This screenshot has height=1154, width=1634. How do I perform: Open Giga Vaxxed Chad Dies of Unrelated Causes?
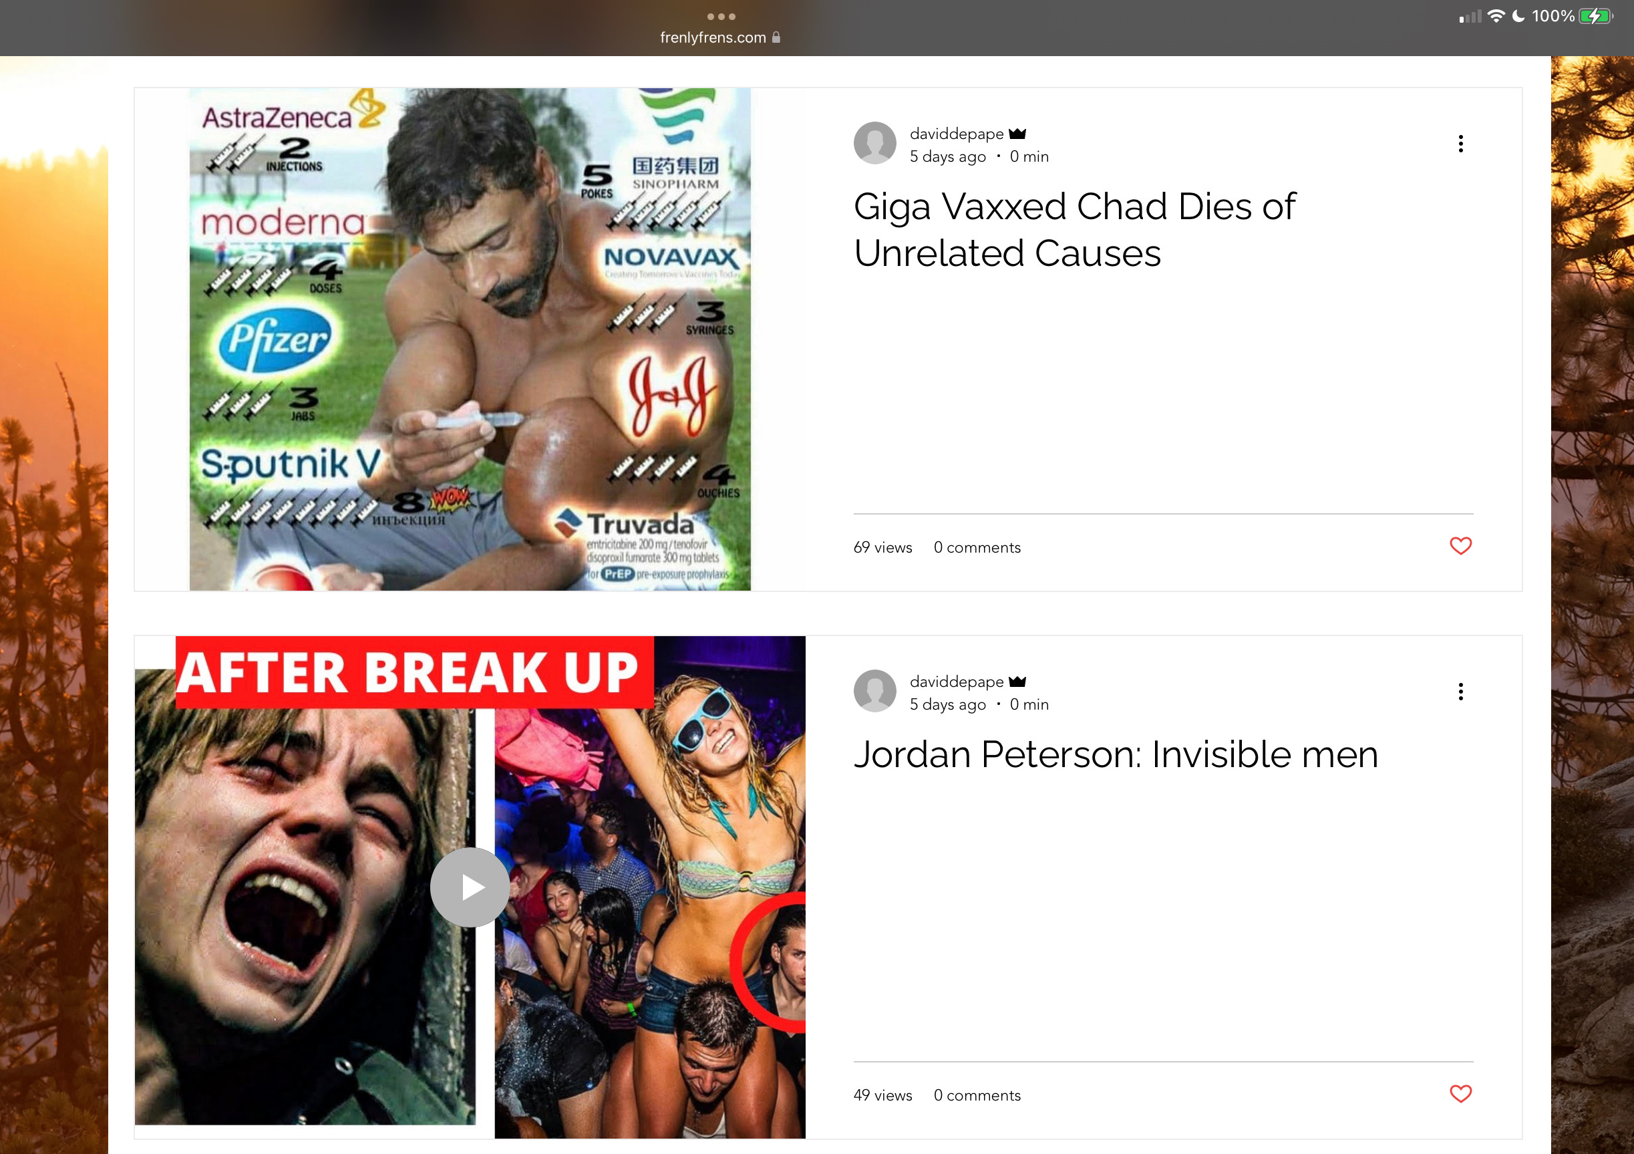tap(1075, 229)
